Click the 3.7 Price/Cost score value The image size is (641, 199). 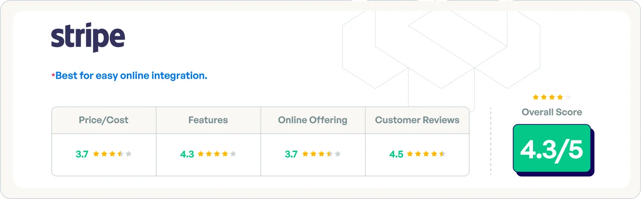pyautogui.click(x=82, y=154)
